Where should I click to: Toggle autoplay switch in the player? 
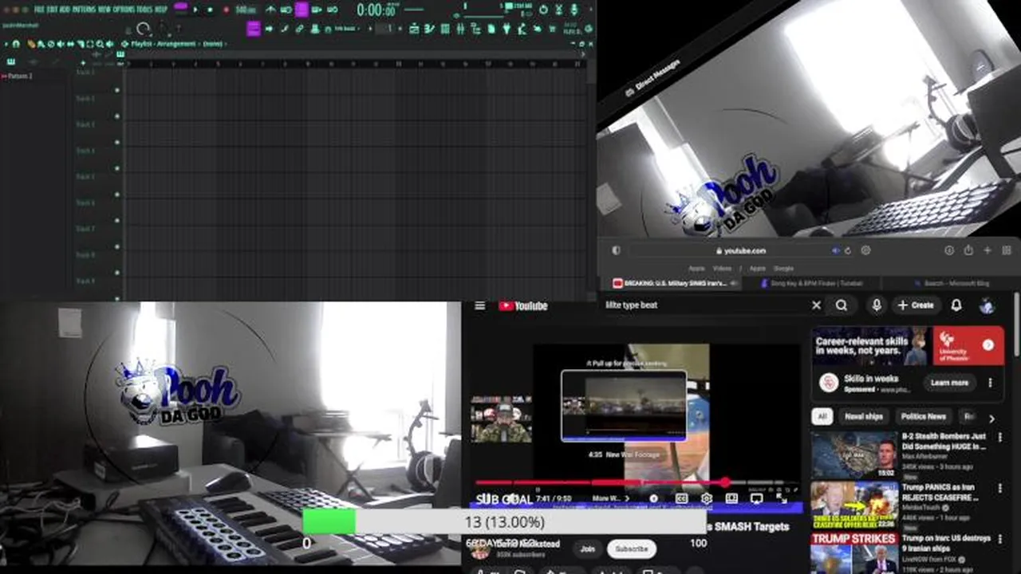(653, 498)
